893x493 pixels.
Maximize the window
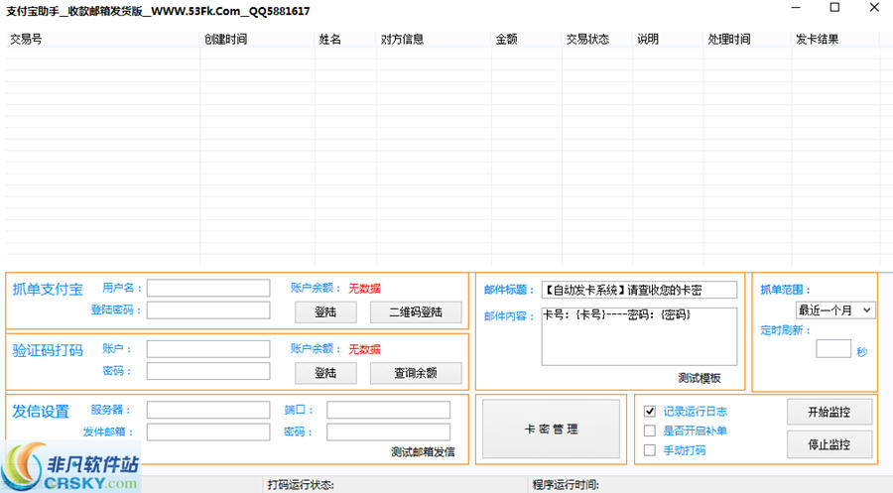(x=834, y=7)
